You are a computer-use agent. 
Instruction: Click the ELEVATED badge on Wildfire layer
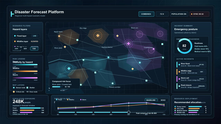point(35,41)
